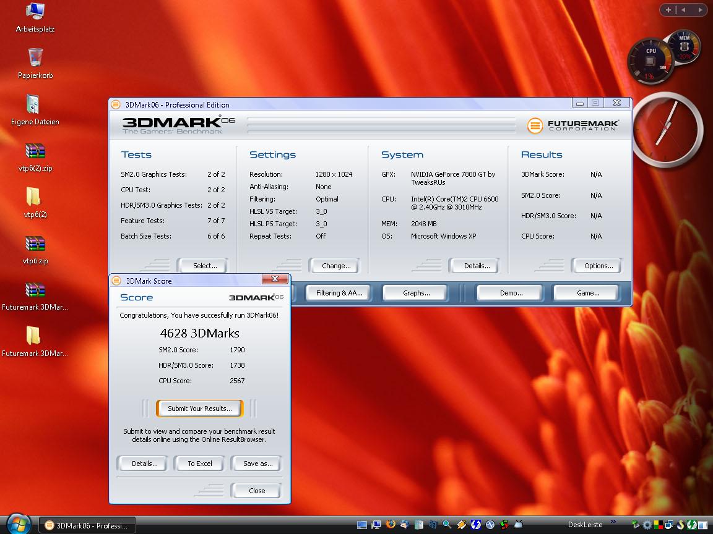
Task: Click the CPU Score value 2567
Action: tap(238, 381)
